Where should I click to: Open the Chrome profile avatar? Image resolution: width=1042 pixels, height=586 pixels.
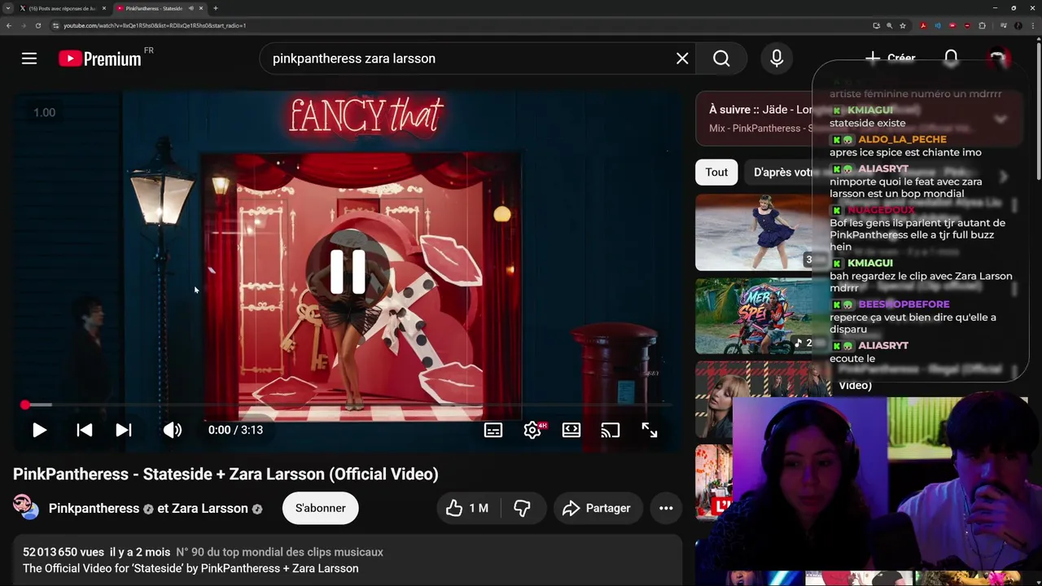pyautogui.click(x=1018, y=25)
